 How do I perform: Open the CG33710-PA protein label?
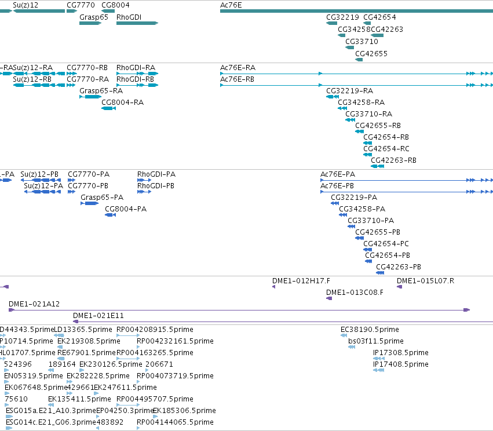click(371, 221)
